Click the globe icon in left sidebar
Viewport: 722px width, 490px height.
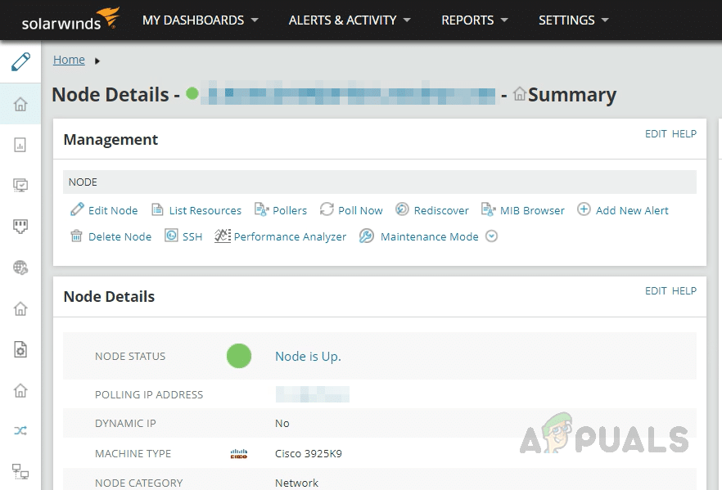[20, 267]
